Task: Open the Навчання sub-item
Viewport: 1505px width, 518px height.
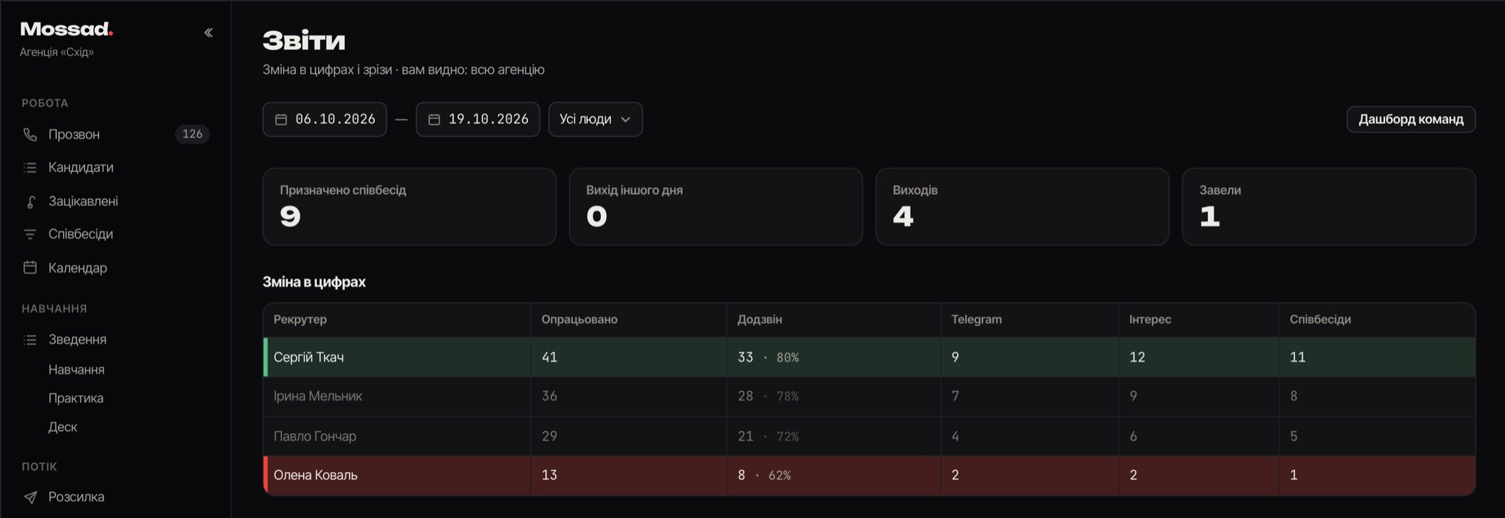Action: click(77, 370)
